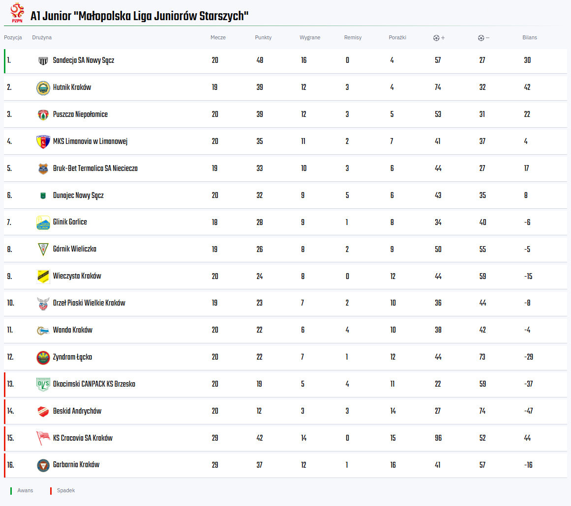The width and height of the screenshot is (571, 506).
Task: Click Sandecja SA Nowy Sącz club crest
Action: (43, 61)
